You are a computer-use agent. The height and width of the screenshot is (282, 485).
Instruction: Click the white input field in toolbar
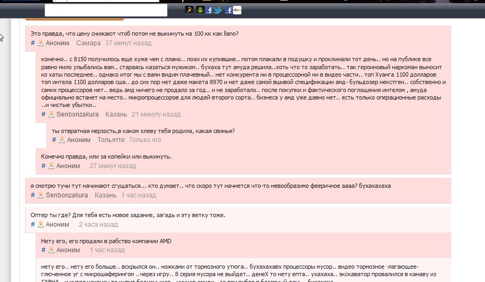coord(106,10)
